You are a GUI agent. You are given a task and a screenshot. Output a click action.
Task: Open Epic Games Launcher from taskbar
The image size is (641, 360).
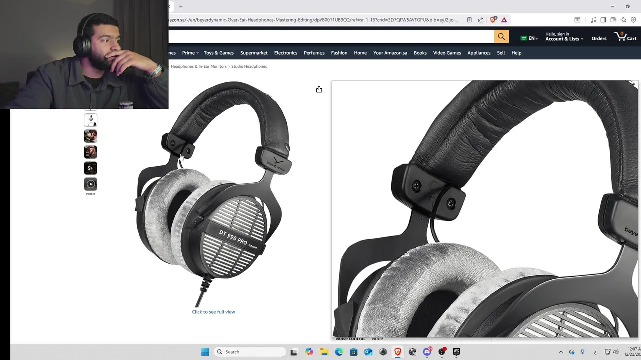[x=456, y=352]
